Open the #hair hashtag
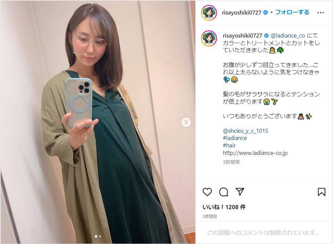The image size is (333, 244). tap(229, 145)
